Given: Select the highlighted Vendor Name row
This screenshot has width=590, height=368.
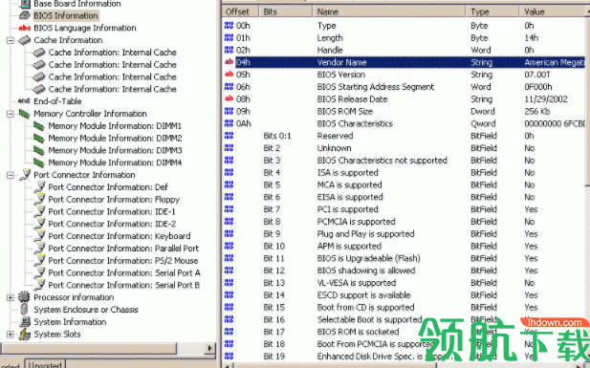Looking at the screenshot, I should pos(405,62).
